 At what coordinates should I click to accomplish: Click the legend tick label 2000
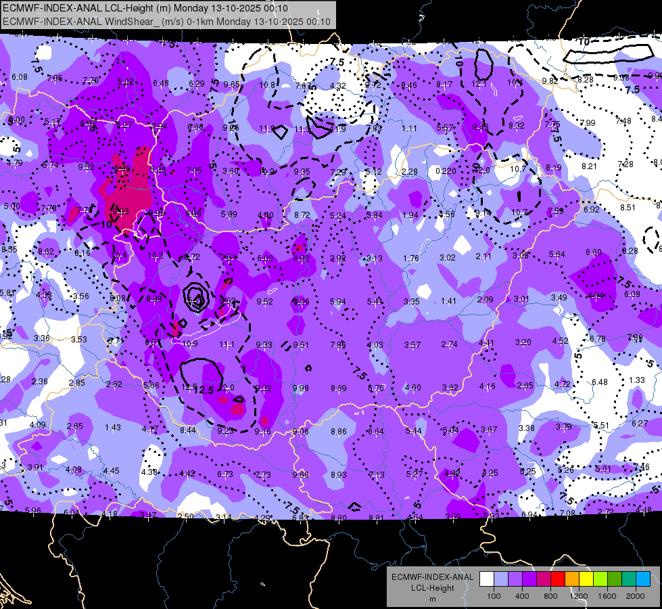pos(636,596)
